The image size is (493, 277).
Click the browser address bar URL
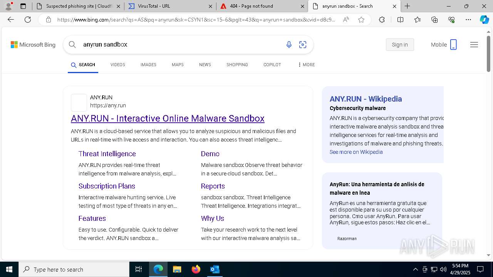coord(196,20)
